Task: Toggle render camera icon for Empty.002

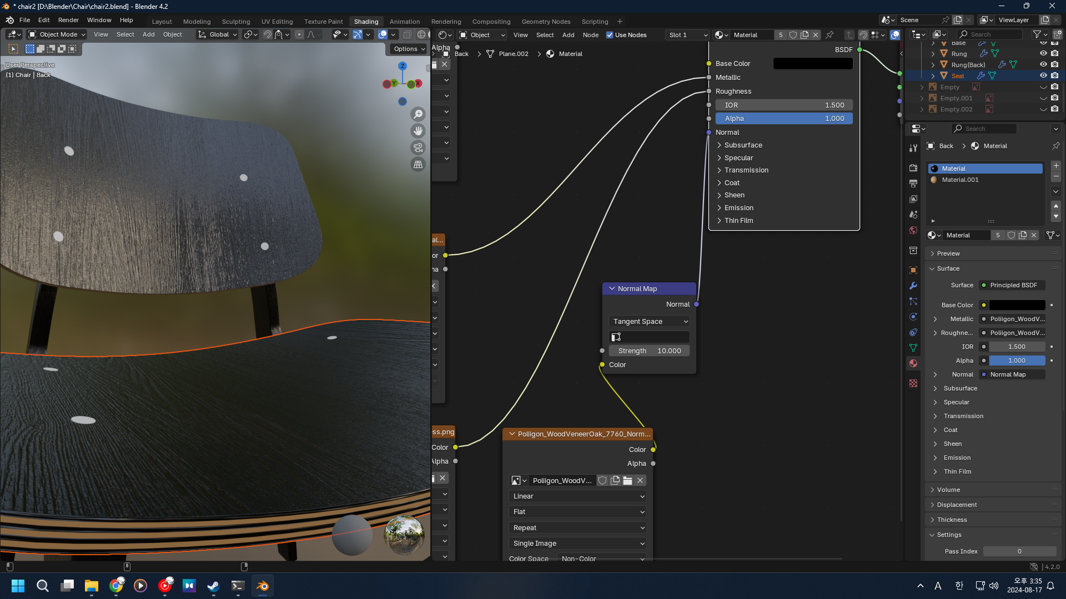Action: click(1055, 109)
